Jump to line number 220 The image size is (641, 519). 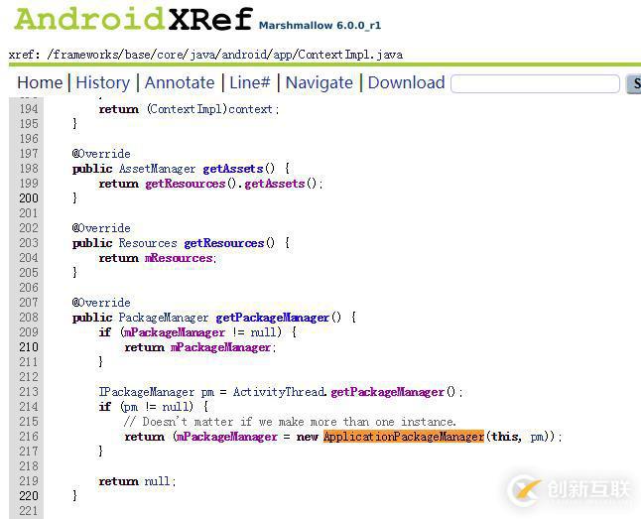tap(29, 496)
